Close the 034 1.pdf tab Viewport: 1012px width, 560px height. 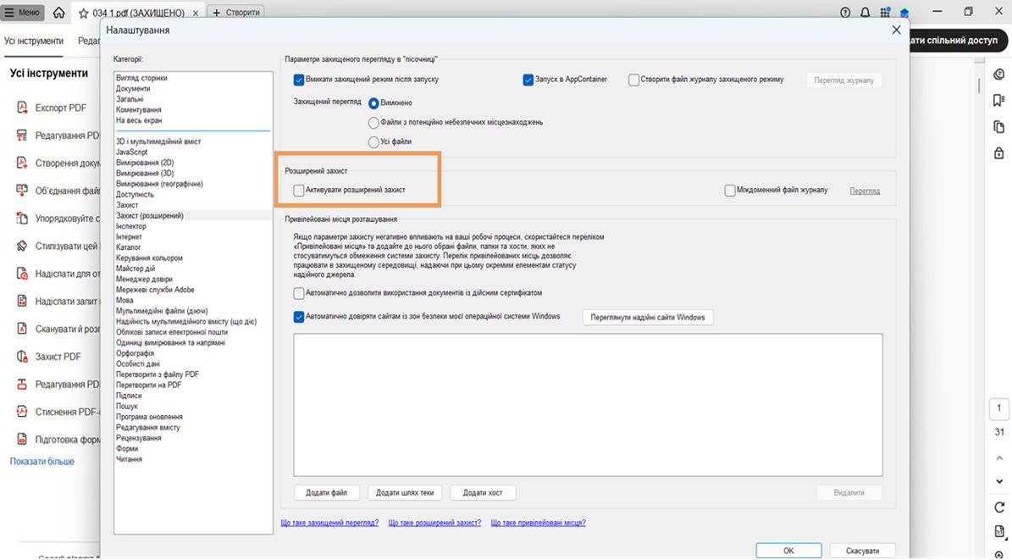point(196,13)
